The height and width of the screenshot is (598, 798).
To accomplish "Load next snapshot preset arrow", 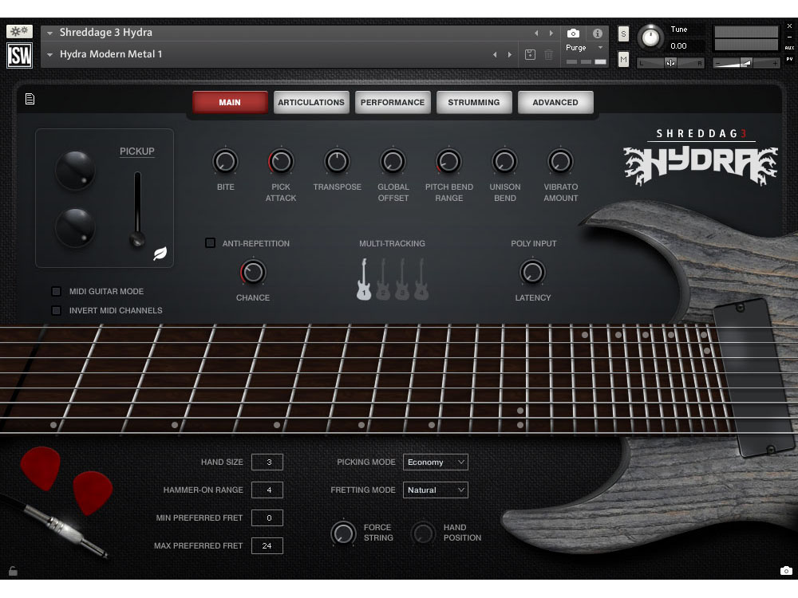I will pyautogui.click(x=509, y=54).
